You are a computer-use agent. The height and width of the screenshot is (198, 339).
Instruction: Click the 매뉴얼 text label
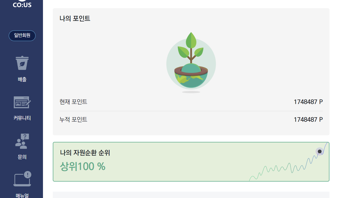click(22, 196)
